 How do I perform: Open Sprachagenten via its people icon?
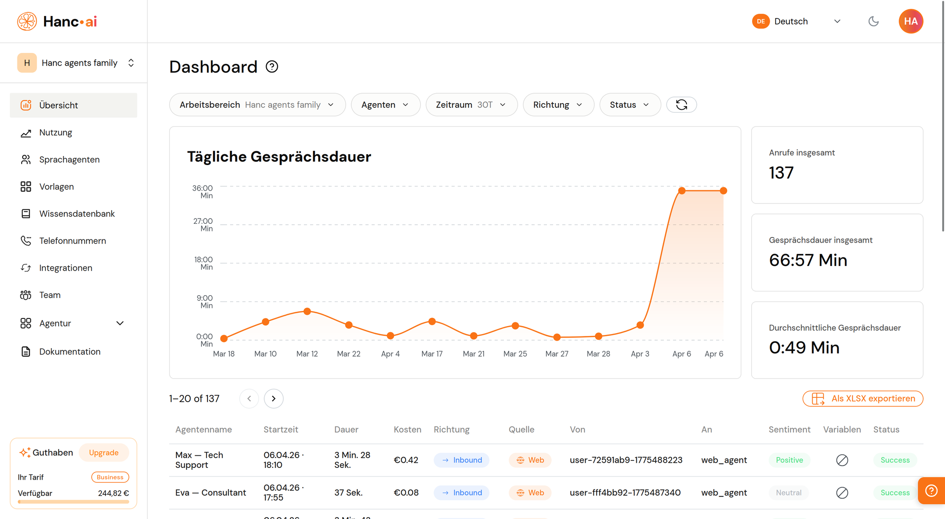[26, 159]
